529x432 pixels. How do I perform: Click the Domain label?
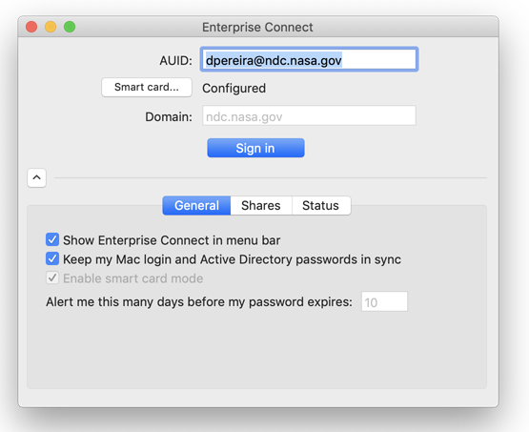point(169,116)
